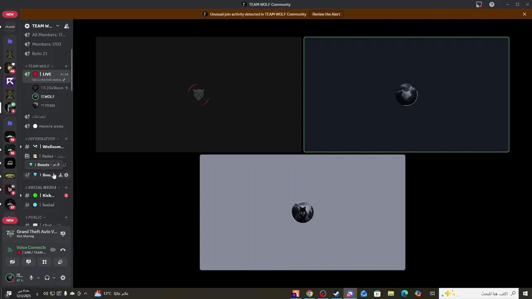Open the purple K logo server
The width and height of the screenshot is (532, 299).
tap(10, 81)
